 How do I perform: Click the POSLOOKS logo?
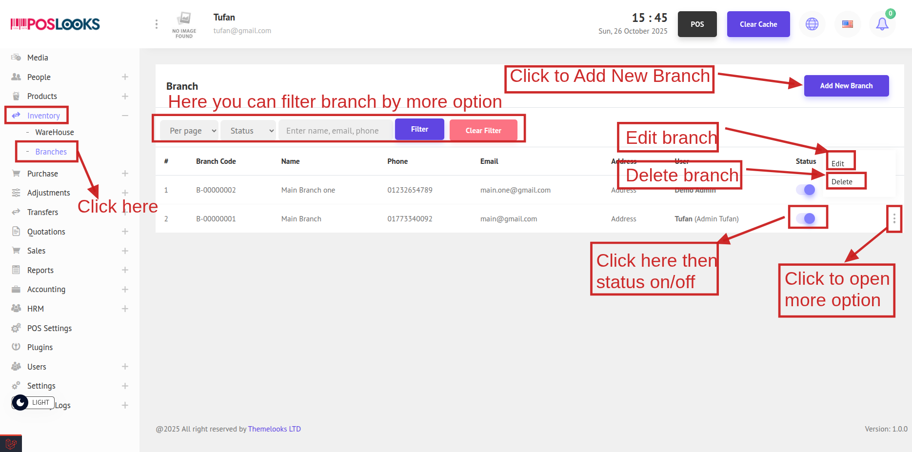tap(55, 24)
